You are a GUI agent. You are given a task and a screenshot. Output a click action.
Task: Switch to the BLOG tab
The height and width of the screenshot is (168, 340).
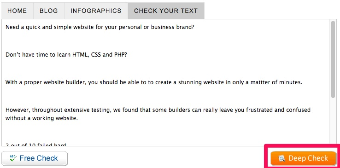tap(48, 11)
